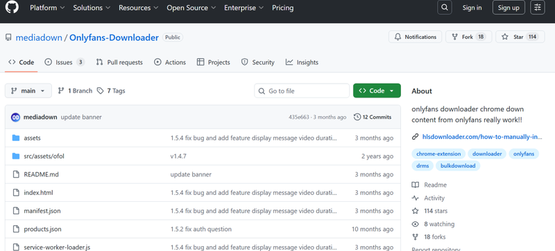Image resolution: width=555 pixels, height=251 pixels.
Task: Click the GitHub logo icon
Action: (x=12, y=8)
